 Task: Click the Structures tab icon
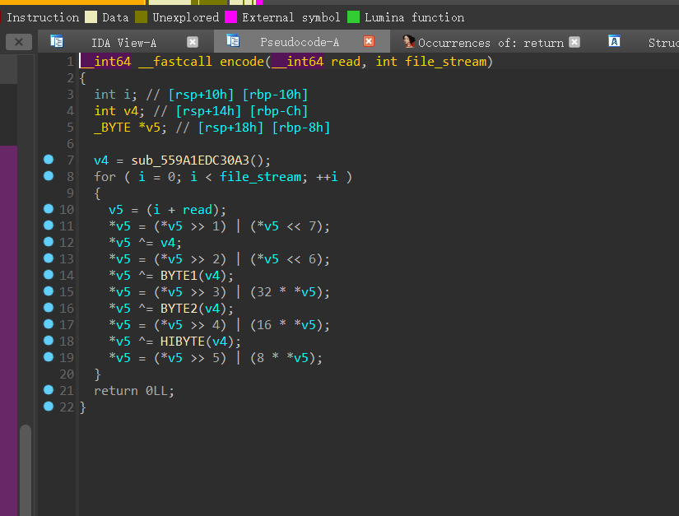click(x=614, y=41)
